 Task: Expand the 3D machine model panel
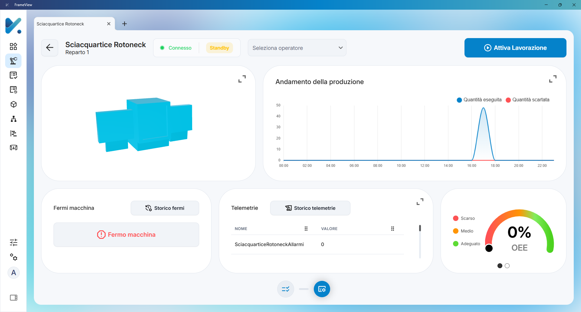click(242, 79)
